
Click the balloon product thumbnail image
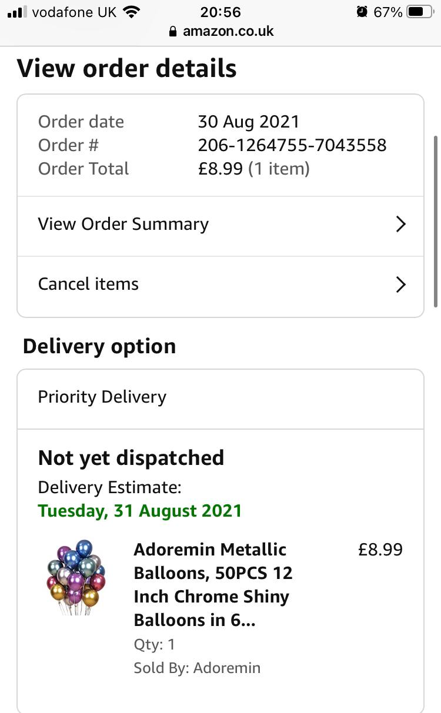point(76,577)
